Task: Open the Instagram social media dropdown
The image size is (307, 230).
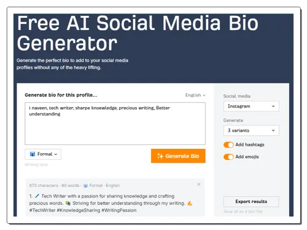Action: [251, 106]
